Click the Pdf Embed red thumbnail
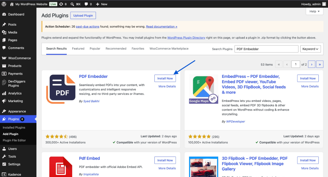The image size is (328, 177). [x=61, y=167]
